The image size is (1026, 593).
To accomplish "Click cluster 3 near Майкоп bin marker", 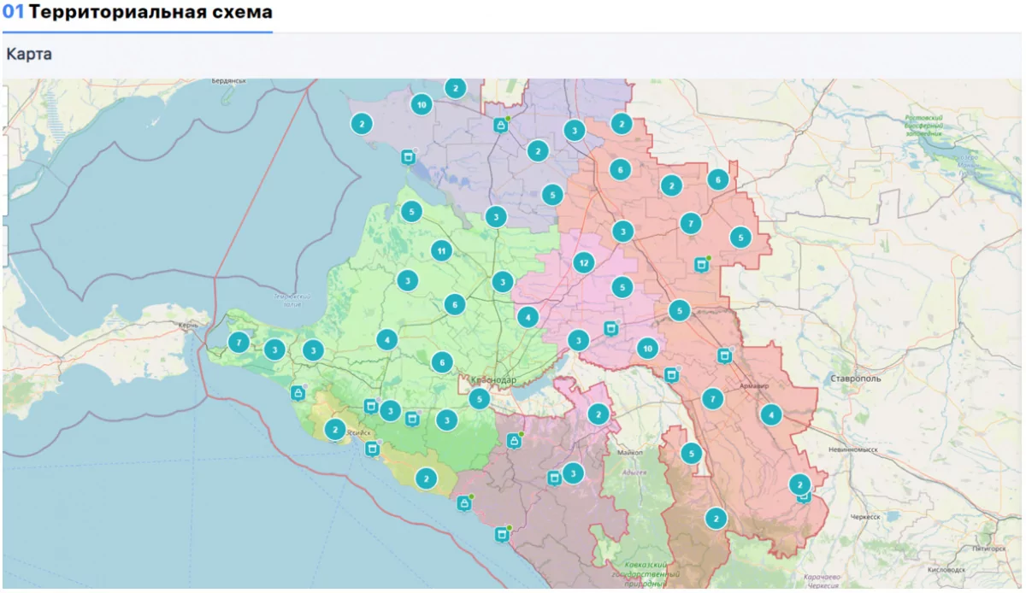I will click(573, 473).
